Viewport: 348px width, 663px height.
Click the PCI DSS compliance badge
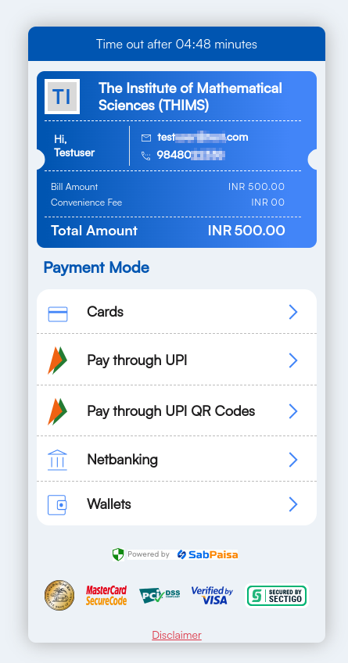coord(160,595)
